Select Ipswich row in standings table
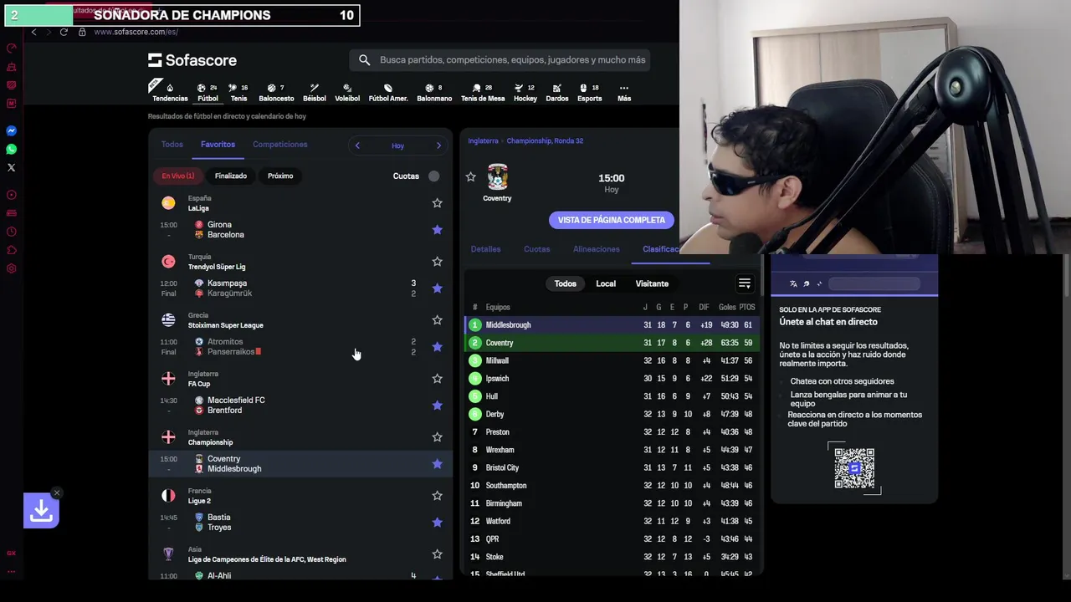This screenshot has height=602, width=1071. (612, 379)
